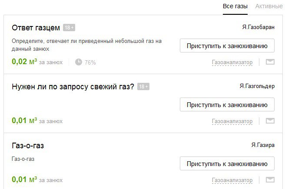Open the Газ-о-газ task title
Screen dimensions: 285x189
28,146
